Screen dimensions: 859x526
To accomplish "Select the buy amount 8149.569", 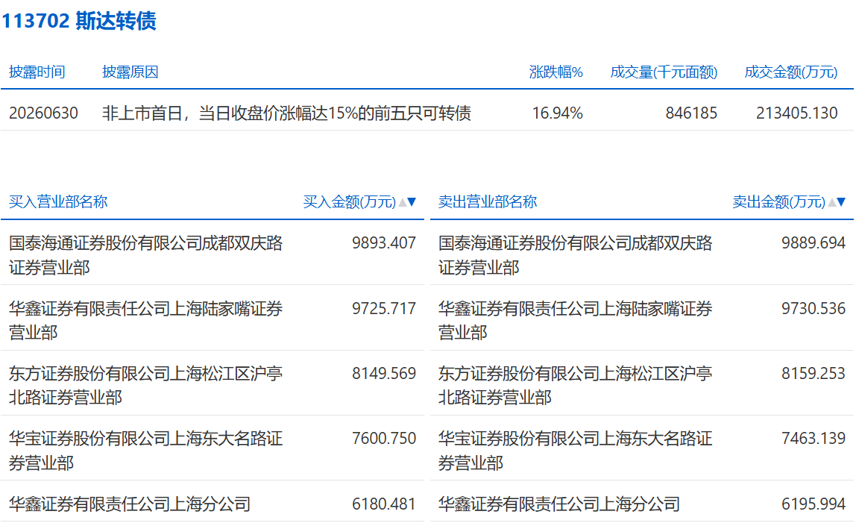I will pos(384,374).
